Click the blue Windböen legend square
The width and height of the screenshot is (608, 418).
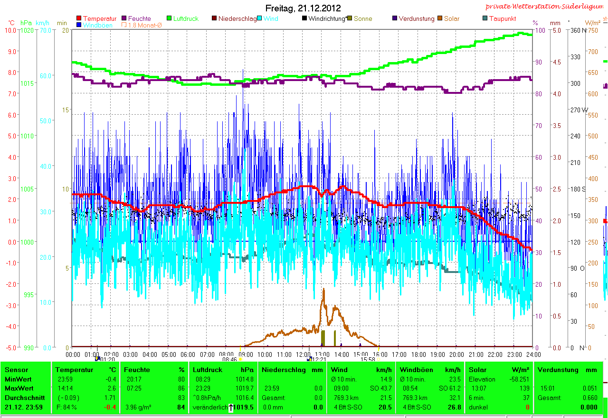tap(79, 25)
